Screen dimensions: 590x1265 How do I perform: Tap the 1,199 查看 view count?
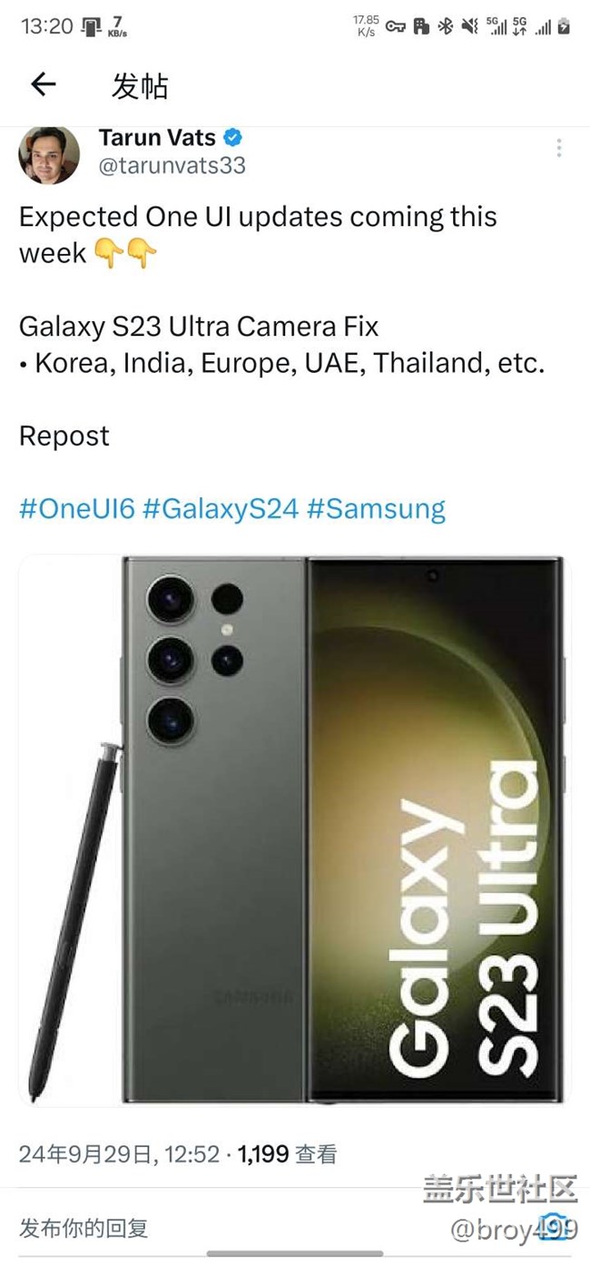point(288,1154)
